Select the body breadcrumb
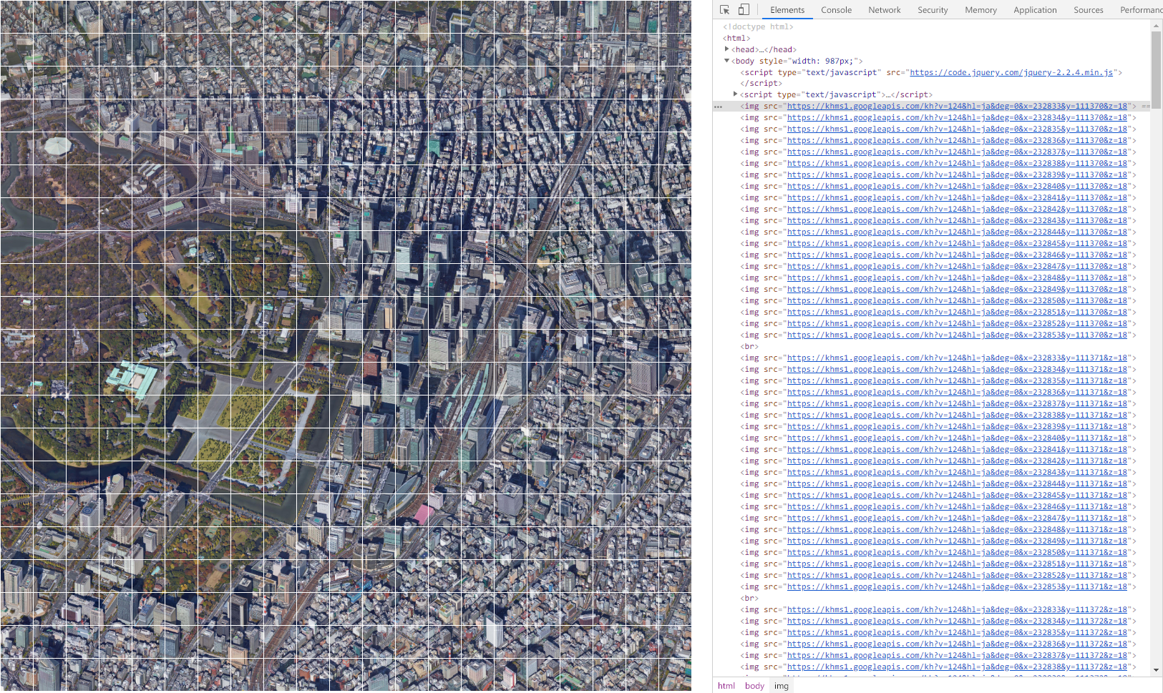The width and height of the screenshot is (1163, 693). (x=754, y=685)
